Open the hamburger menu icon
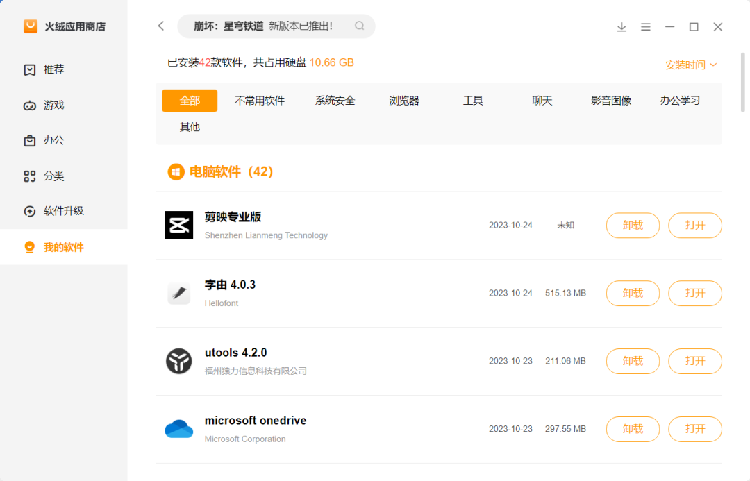Image resolution: width=750 pixels, height=481 pixels. coord(646,27)
